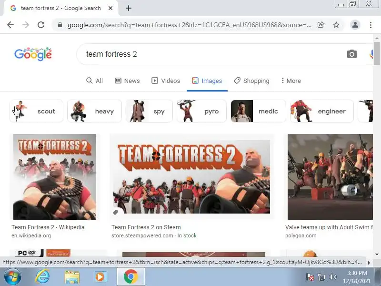Viewport: 381px width, 286px height.
Task: Click the Orange Box thumbnail
Action: point(58,253)
